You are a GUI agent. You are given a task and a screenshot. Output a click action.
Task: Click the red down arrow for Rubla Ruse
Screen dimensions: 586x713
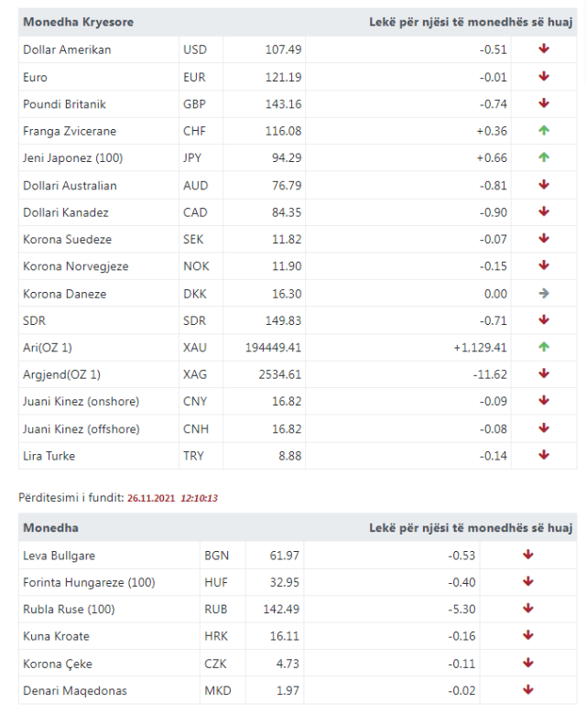528,609
